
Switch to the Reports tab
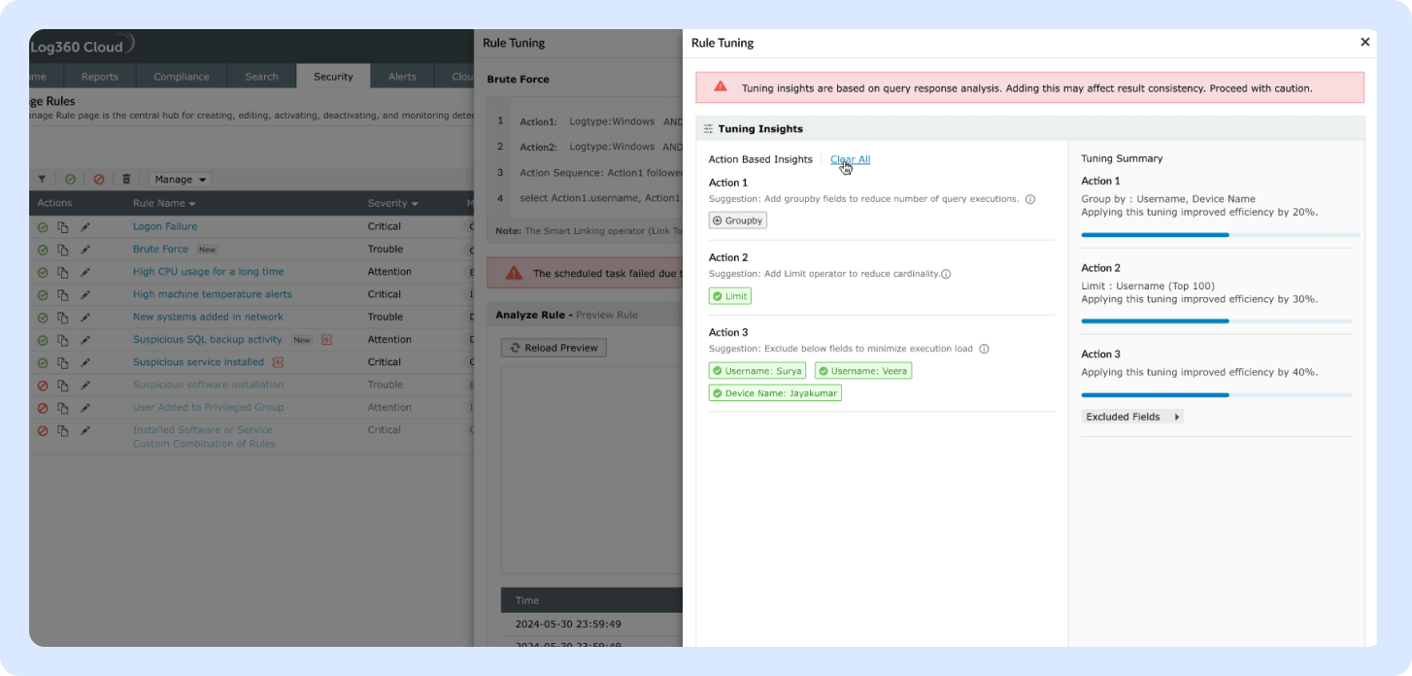point(99,77)
